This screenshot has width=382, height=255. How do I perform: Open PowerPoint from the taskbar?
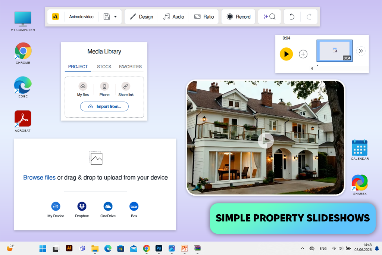coord(184,248)
